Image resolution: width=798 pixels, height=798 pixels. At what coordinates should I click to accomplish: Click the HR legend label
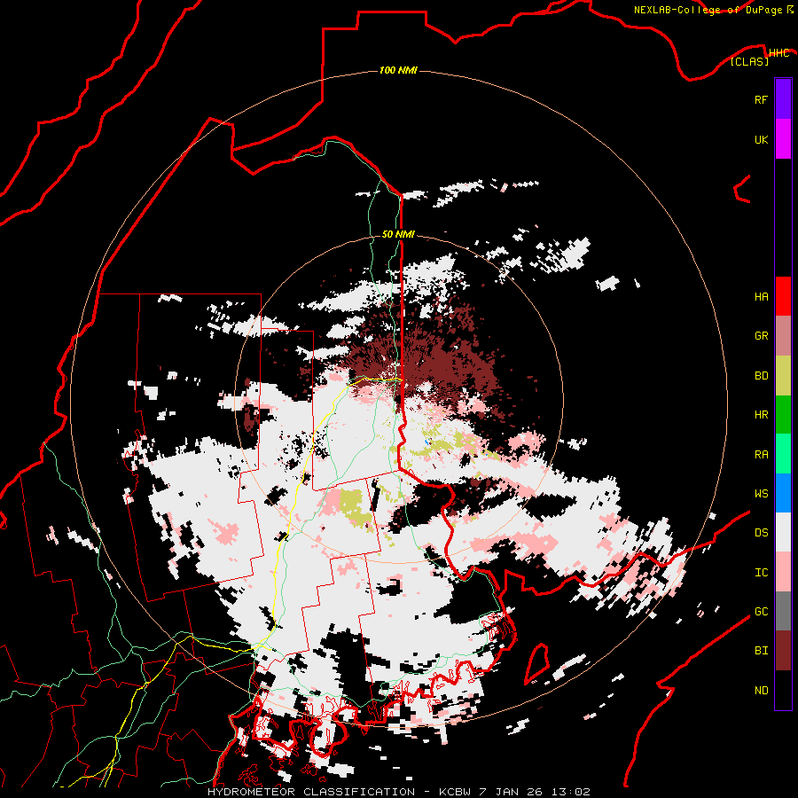(x=761, y=415)
